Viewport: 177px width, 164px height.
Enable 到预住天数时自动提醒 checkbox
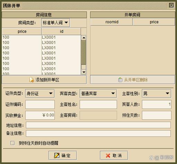12,143
